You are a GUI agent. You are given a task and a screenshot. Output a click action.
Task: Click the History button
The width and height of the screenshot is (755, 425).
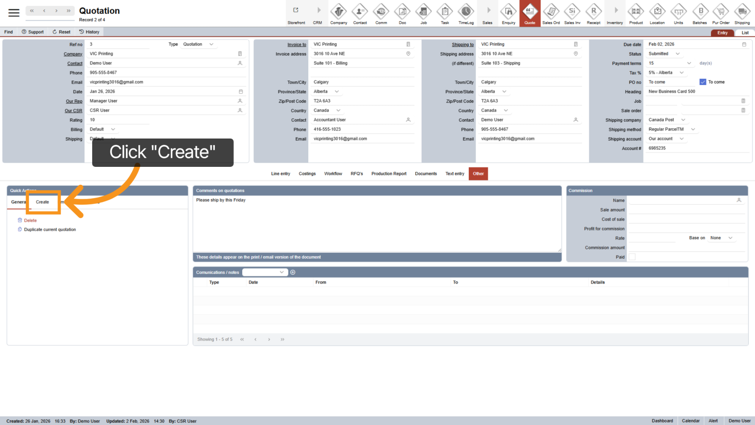tap(89, 32)
